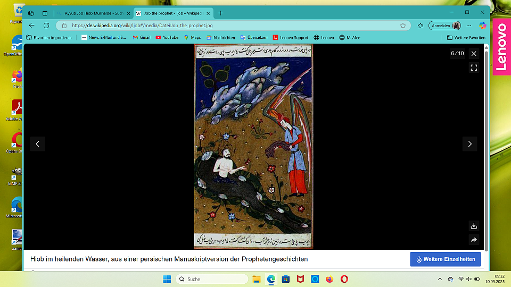Open the clock showing 09:32
The height and width of the screenshot is (287, 511).
click(494, 279)
